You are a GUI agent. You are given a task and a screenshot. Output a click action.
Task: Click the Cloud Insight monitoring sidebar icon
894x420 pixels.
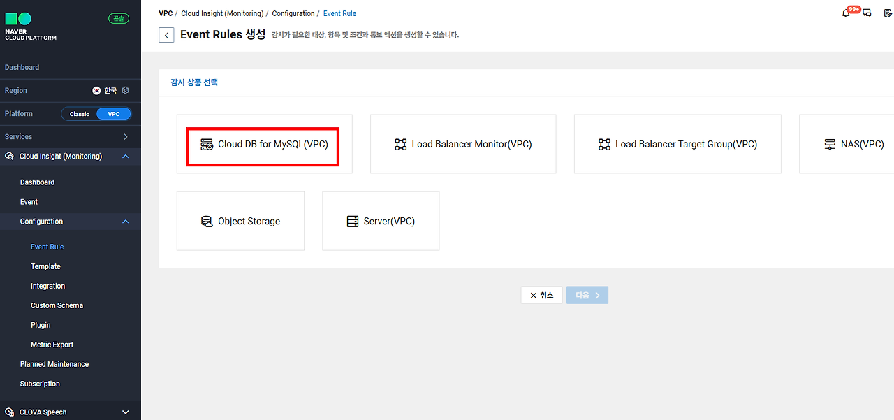(10, 157)
